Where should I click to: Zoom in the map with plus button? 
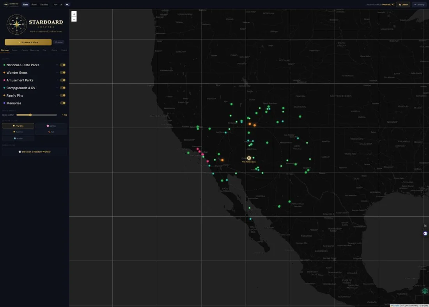click(x=74, y=14)
